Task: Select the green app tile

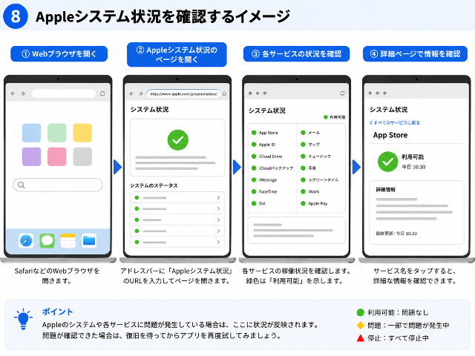Action: tap(57, 133)
